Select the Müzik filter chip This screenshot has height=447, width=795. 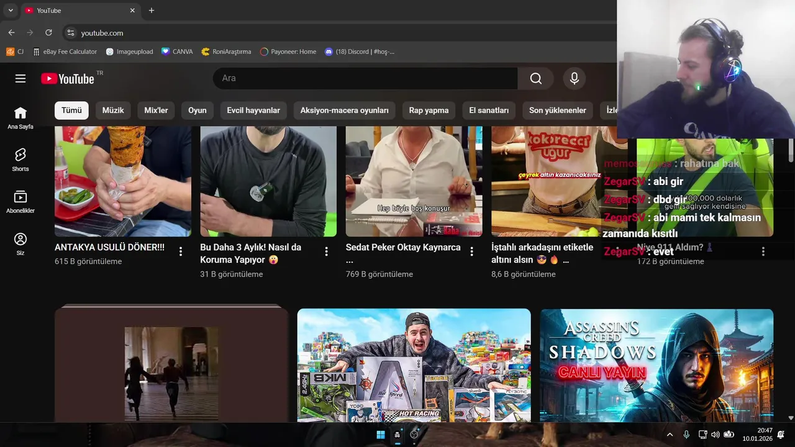point(113,111)
